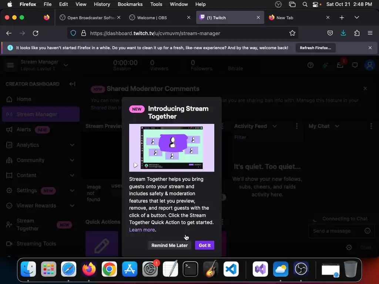The width and height of the screenshot is (379, 284).
Task: Toggle the dashboard hamburger navigation icon
Action: tap(10, 65)
